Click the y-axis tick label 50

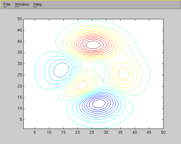pos(20,19)
